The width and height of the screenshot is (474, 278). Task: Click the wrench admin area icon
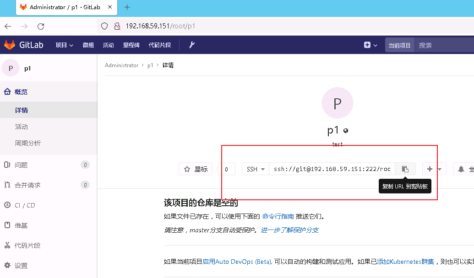(191, 45)
